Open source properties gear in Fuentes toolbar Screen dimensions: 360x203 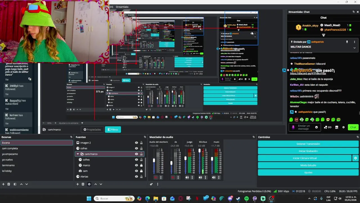click(89, 184)
